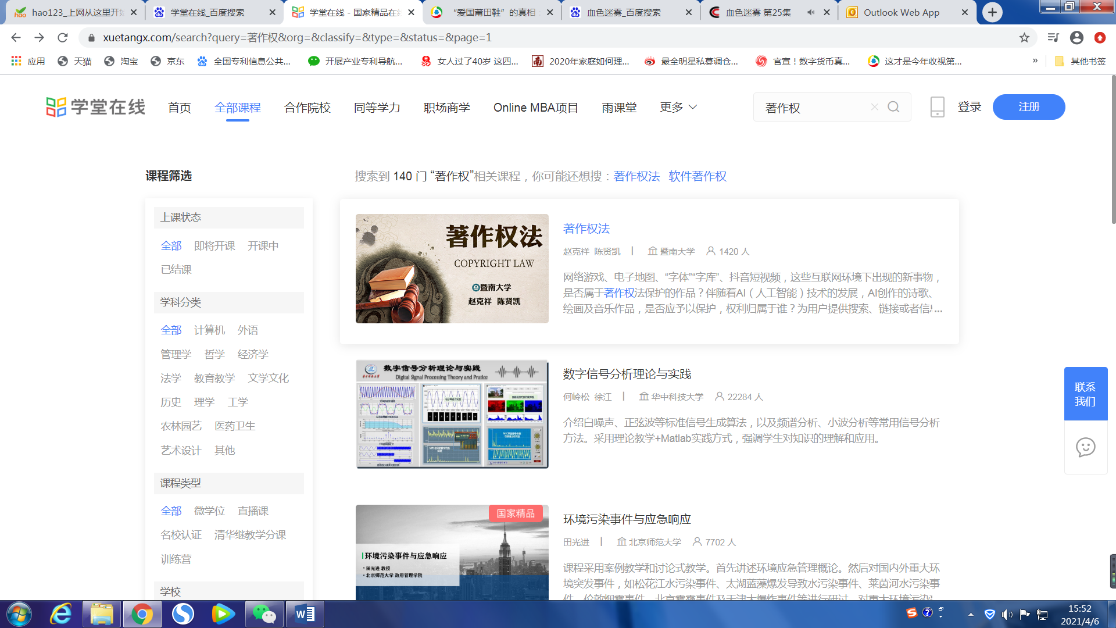Viewport: 1116px width, 628px height.
Task: Click 联系我们 button
Action: pos(1085,394)
